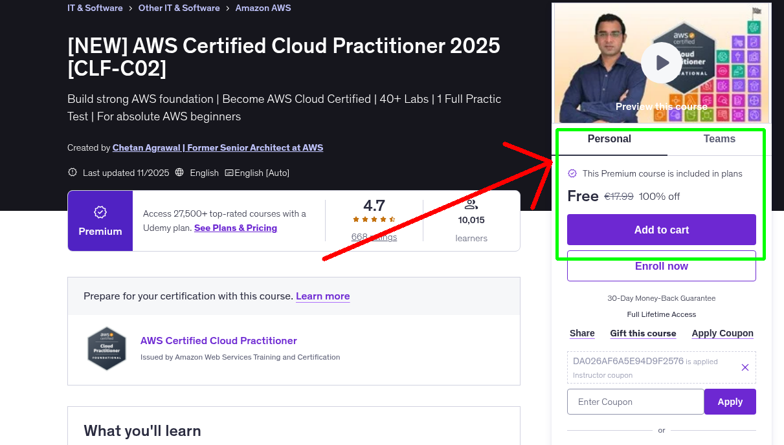This screenshot has width=784, height=445.
Task: Click the checkmark icon beside Premium plans note
Action: [572, 173]
